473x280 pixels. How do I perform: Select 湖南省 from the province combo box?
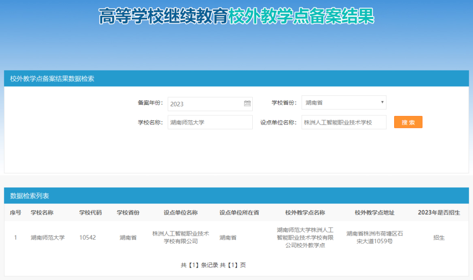[x=344, y=102]
